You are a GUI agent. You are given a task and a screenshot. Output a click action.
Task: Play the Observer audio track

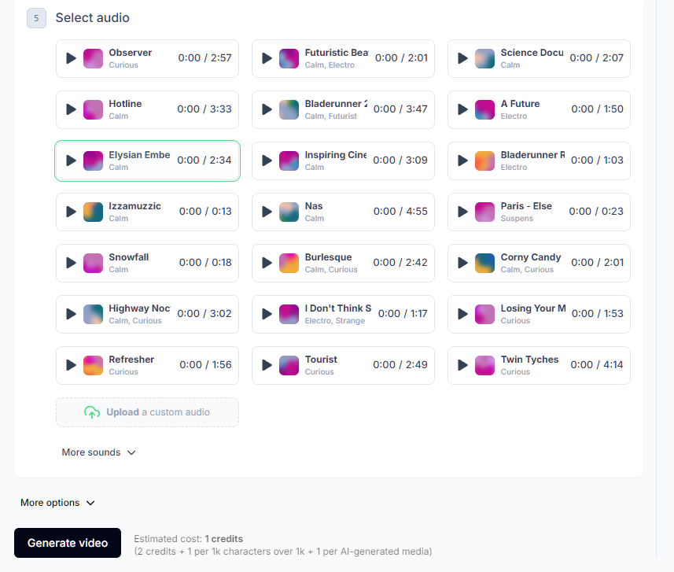71,58
